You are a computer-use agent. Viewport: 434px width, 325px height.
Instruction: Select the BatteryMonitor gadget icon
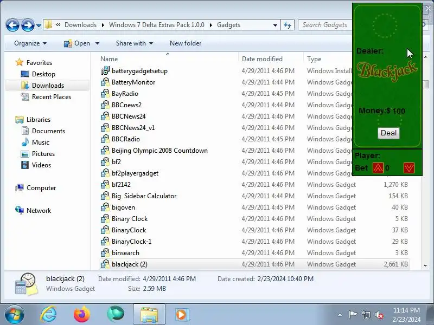coord(105,82)
